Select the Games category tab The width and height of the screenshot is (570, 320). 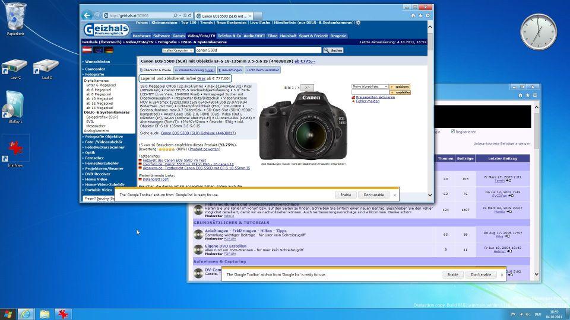(179, 36)
